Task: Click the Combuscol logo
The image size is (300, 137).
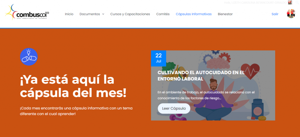Action: click(x=27, y=13)
